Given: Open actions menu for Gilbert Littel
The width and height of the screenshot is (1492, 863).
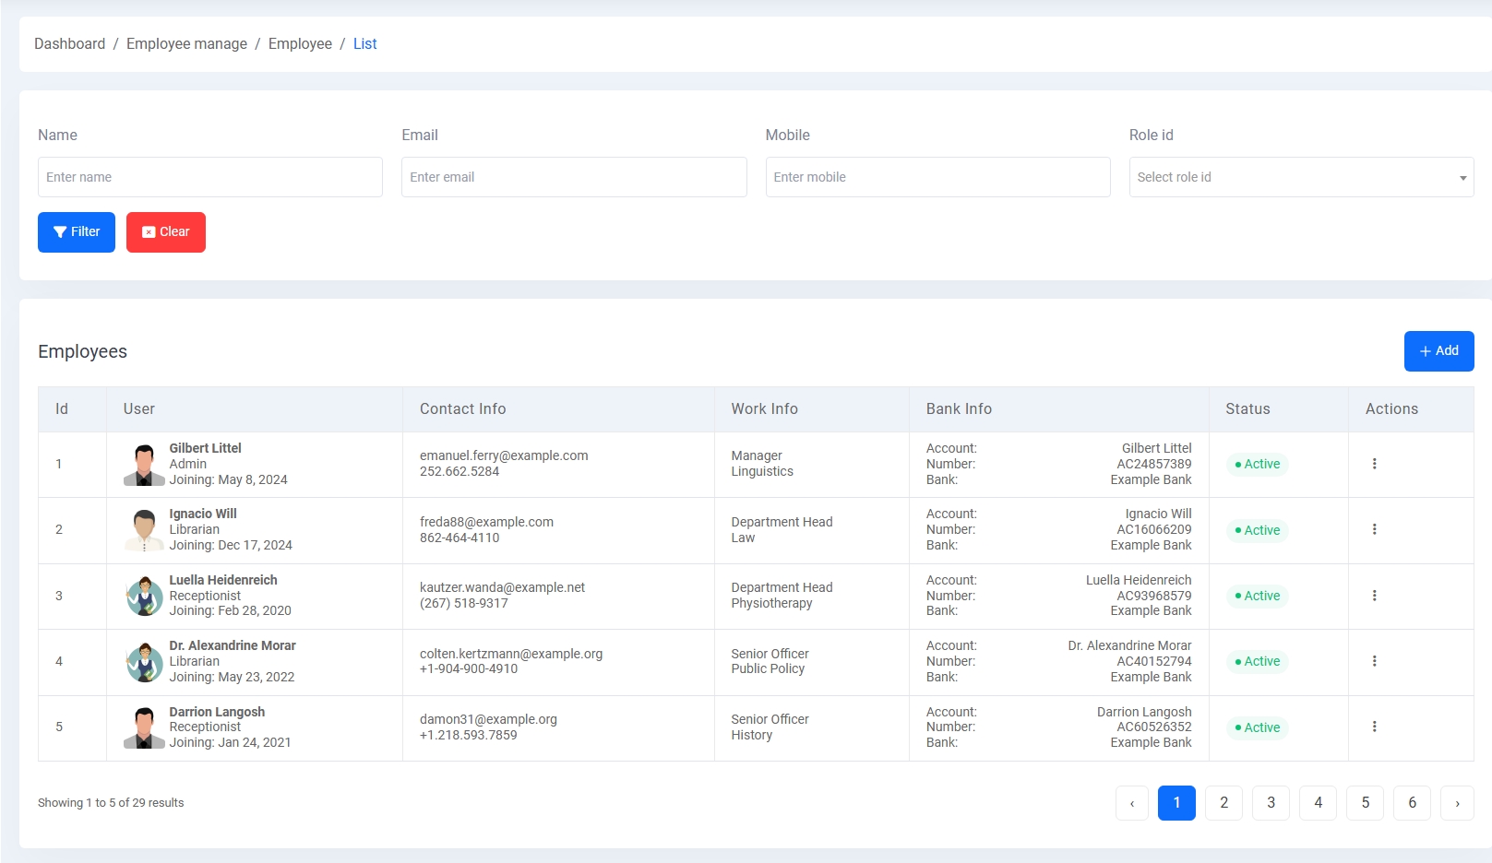Looking at the screenshot, I should pyautogui.click(x=1374, y=464).
